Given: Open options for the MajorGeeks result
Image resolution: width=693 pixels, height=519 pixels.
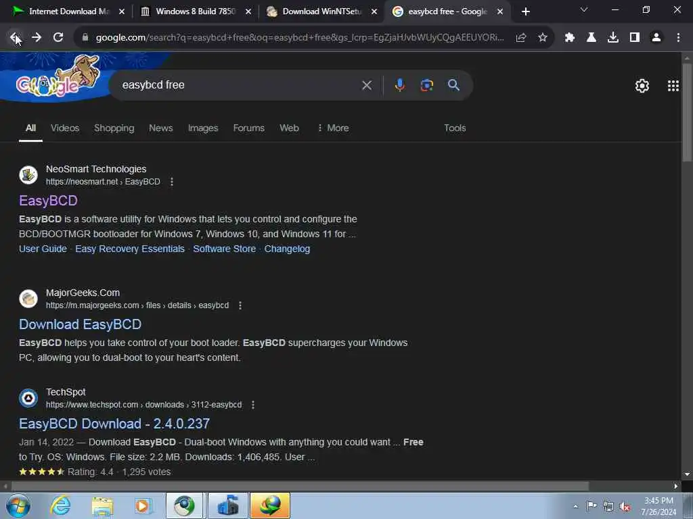Looking at the screenshot, I should [240, 305].
